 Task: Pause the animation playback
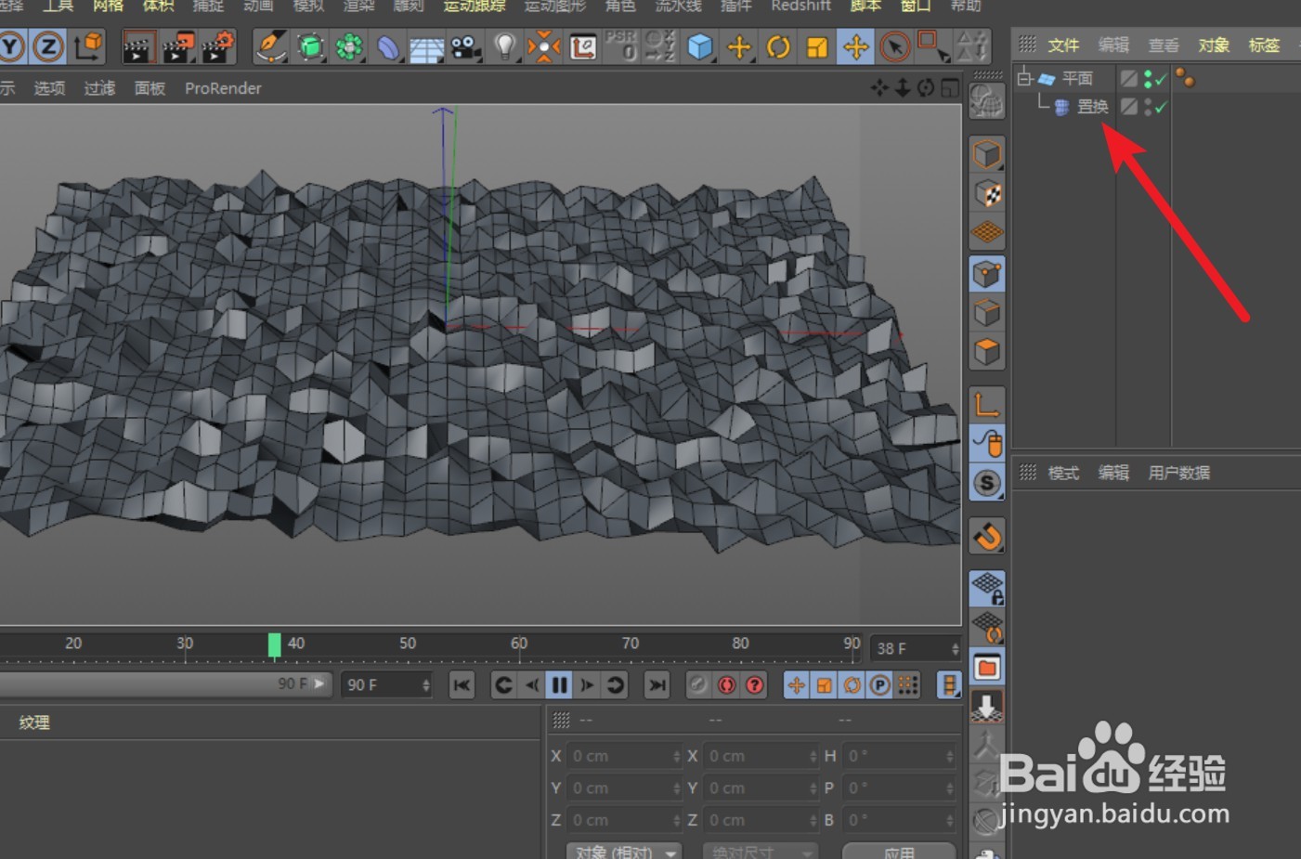point(559,685)
